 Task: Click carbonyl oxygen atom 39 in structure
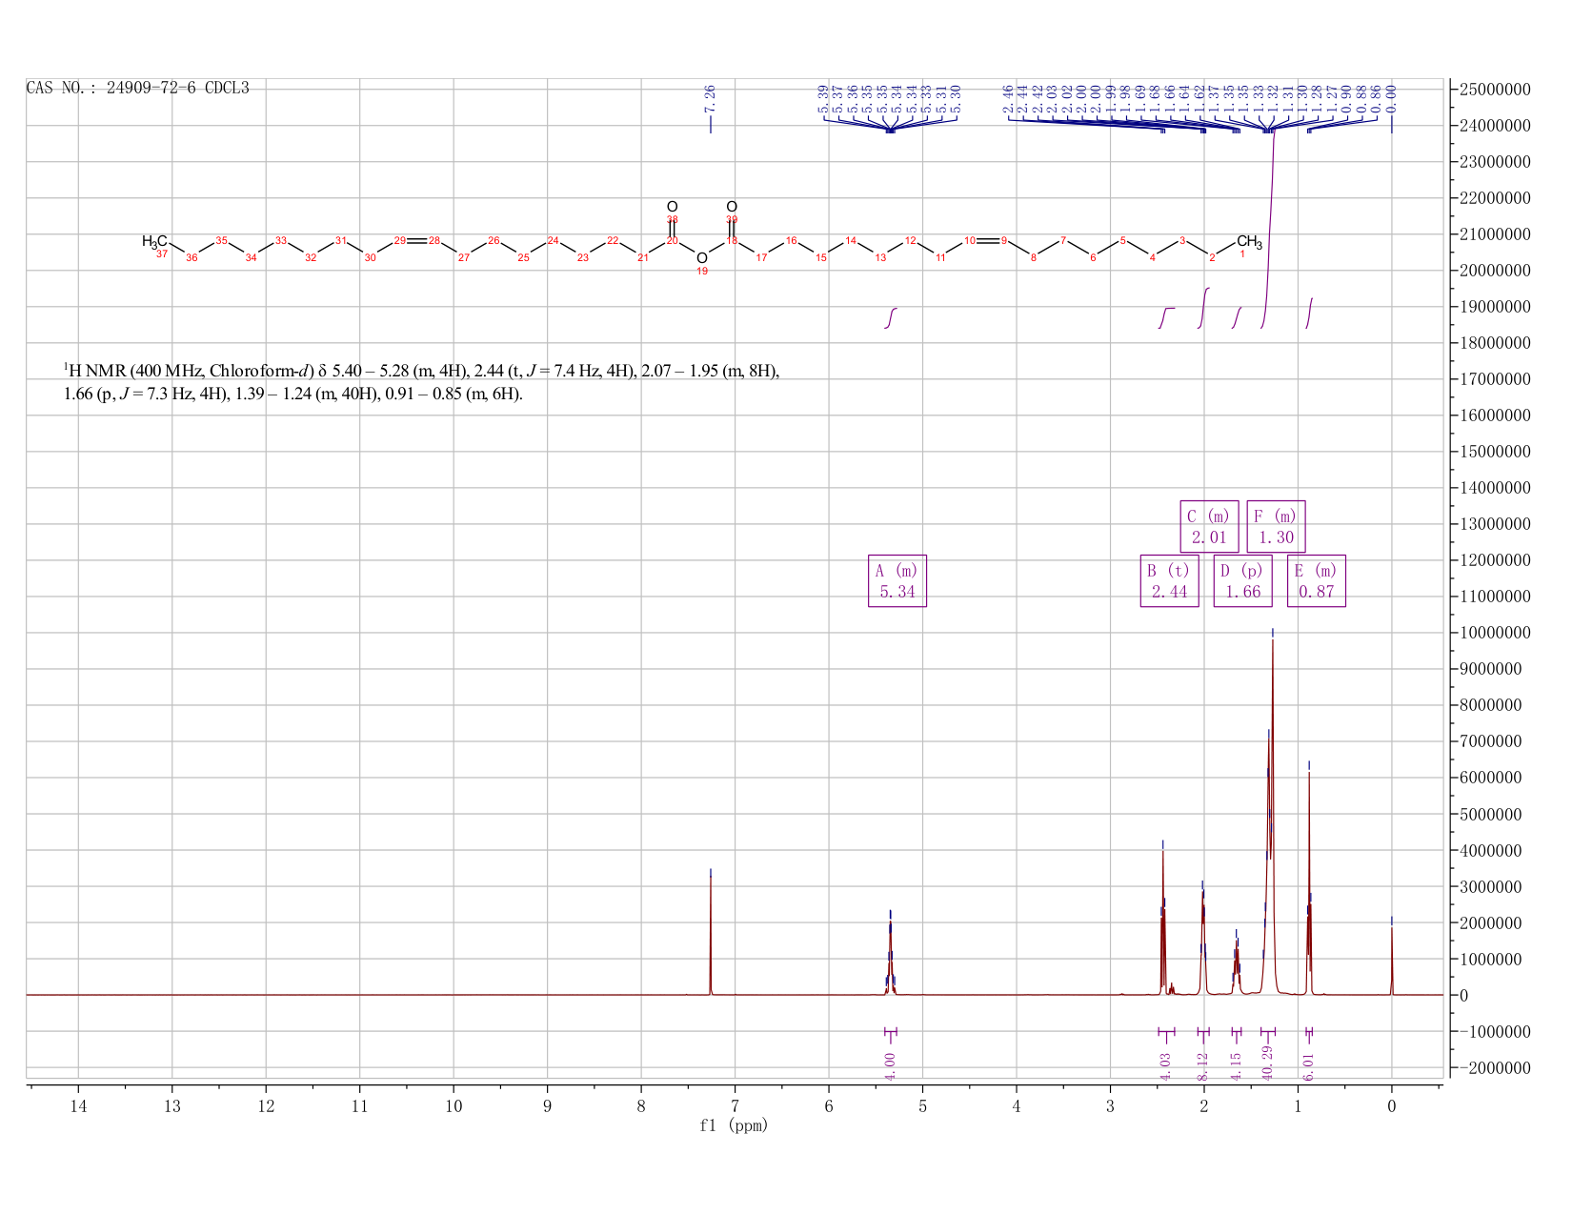732,207
